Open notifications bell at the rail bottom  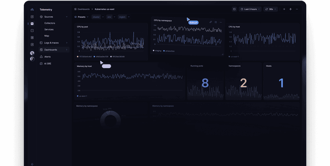tap(32, 164)
